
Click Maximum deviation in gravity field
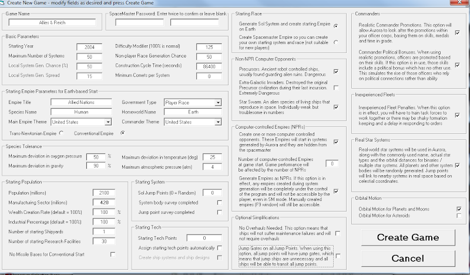pyautogui.click(x=96, y=166)
